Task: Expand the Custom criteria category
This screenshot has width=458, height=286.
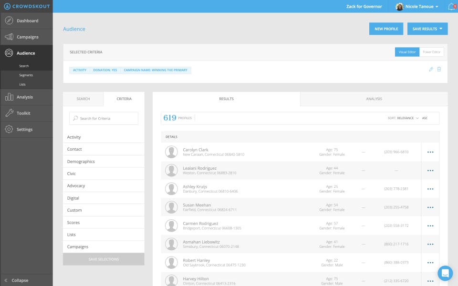Action: coord(104,210)
